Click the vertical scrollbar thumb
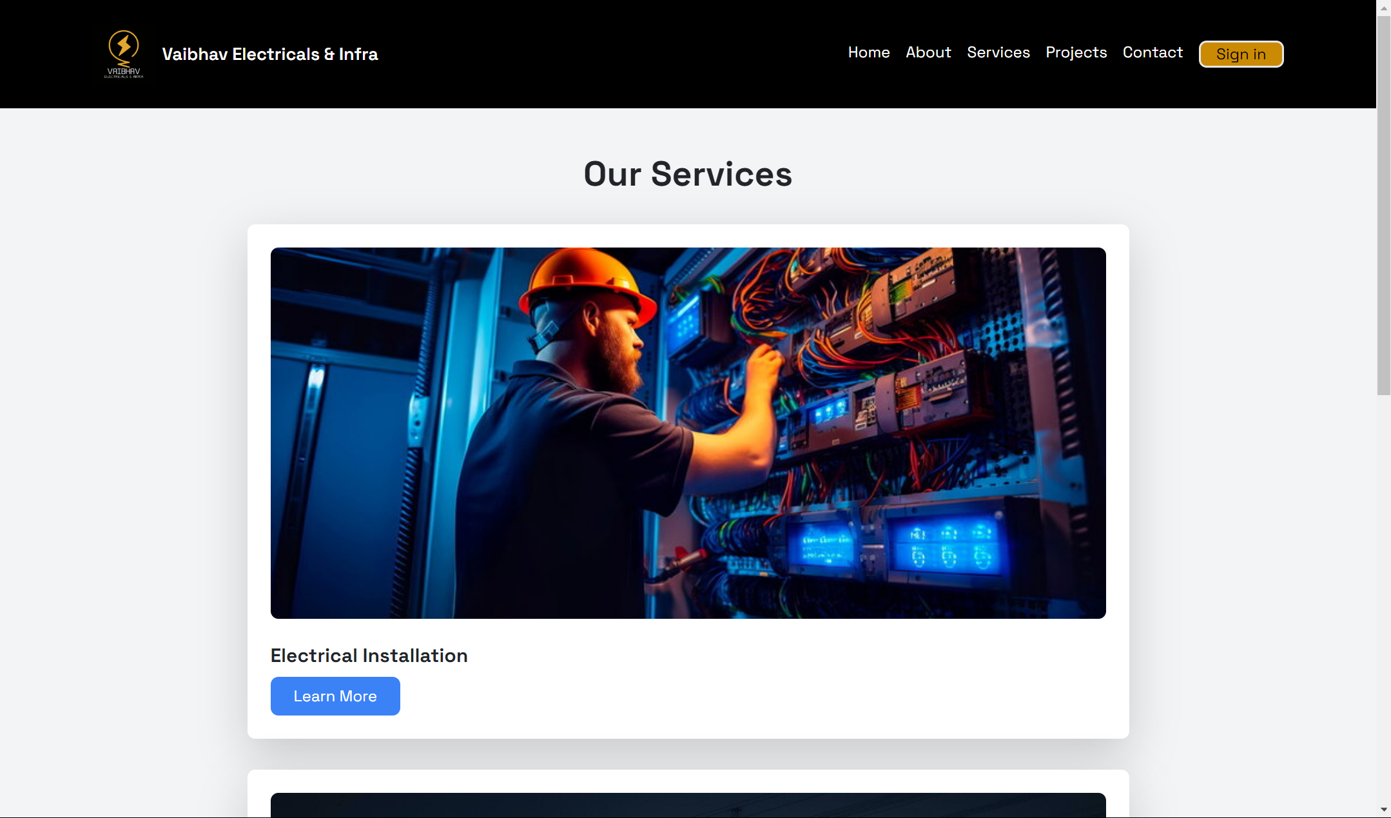 (1384, 206)
